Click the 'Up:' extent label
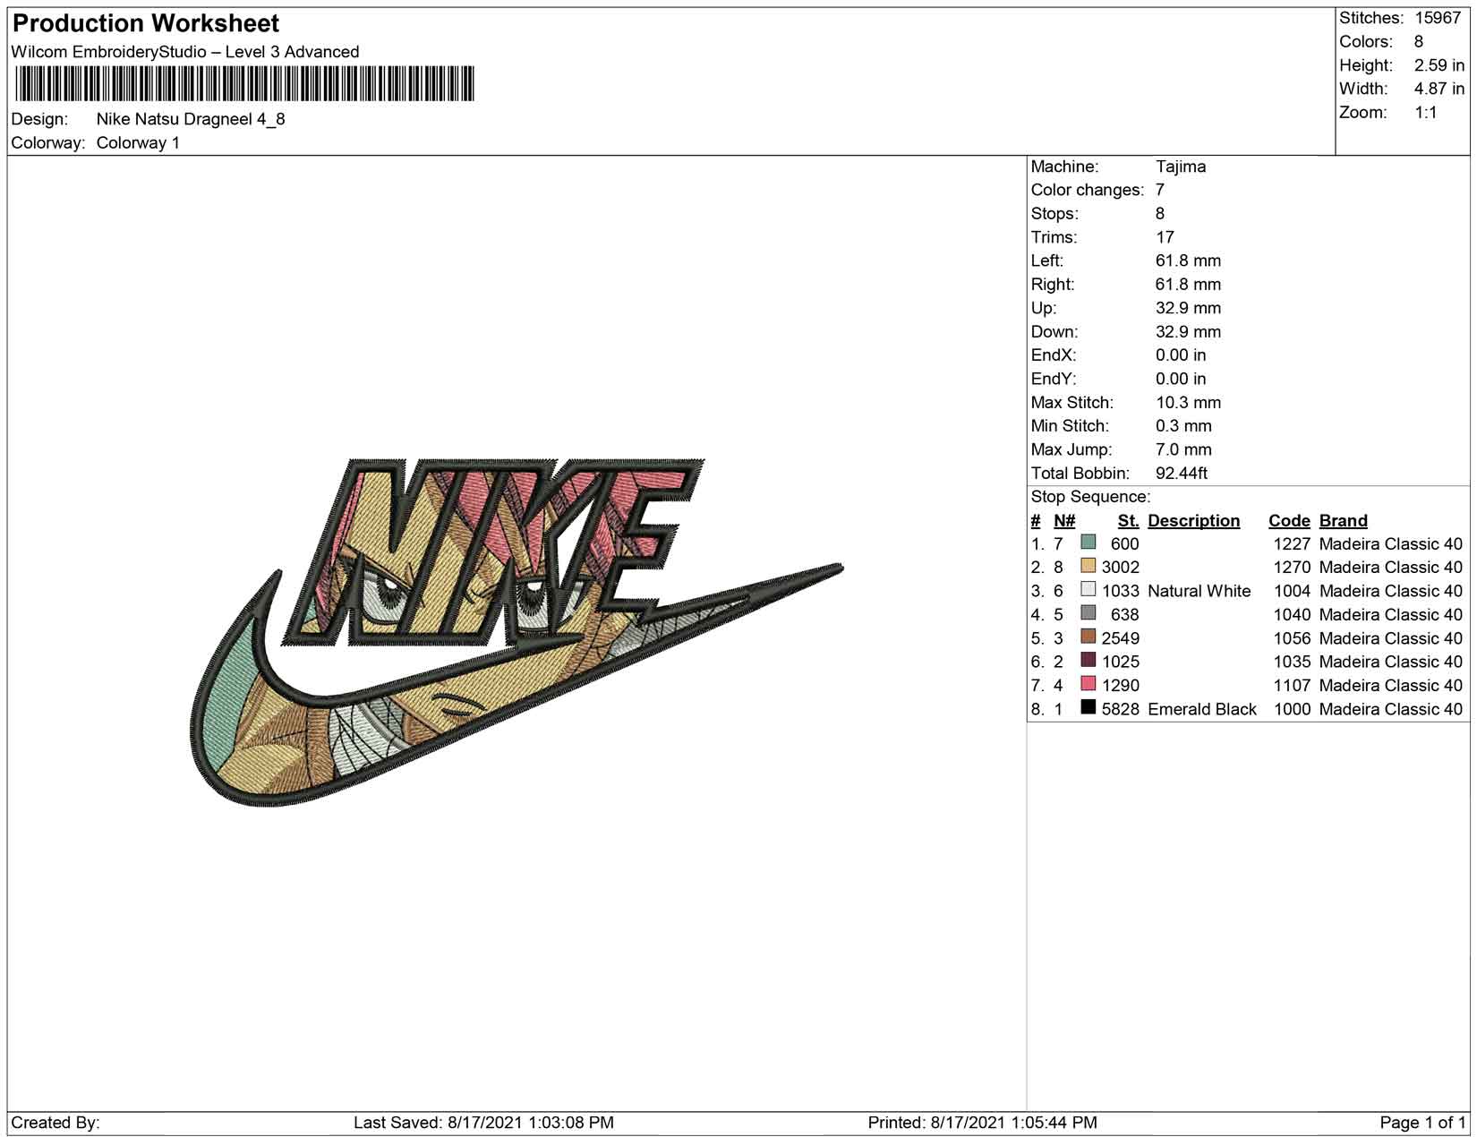 (1044, 308)
